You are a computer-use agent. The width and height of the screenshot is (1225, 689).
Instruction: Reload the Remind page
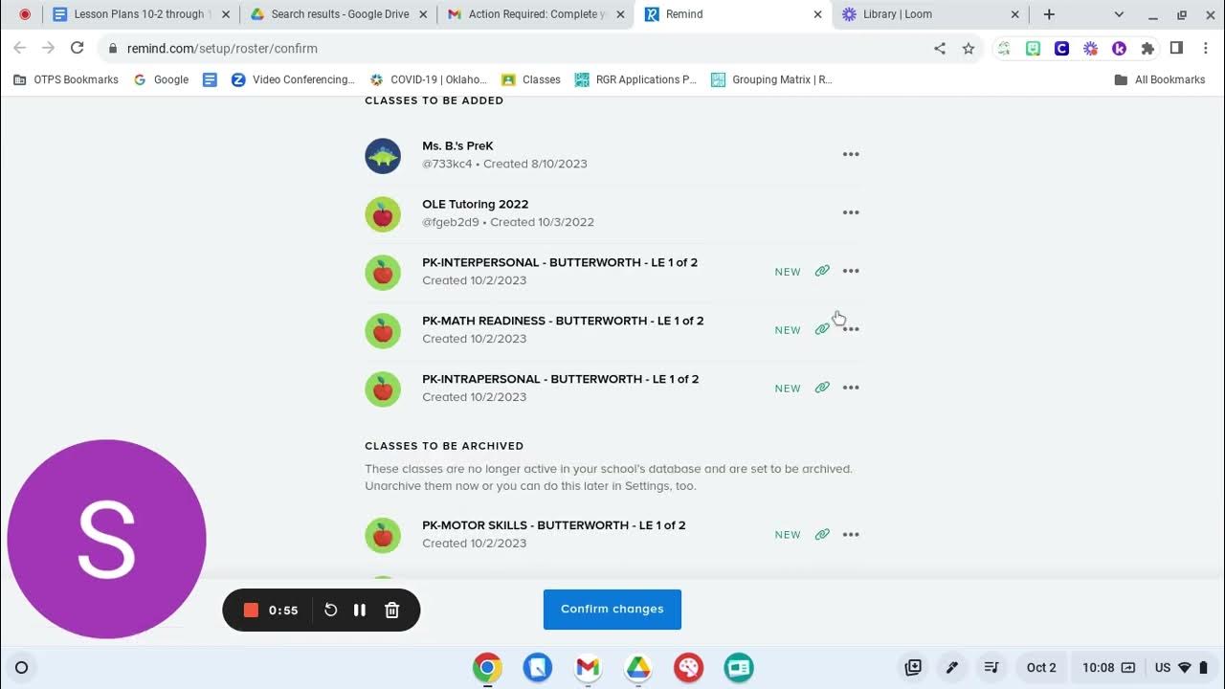click(x=78, y=48)
